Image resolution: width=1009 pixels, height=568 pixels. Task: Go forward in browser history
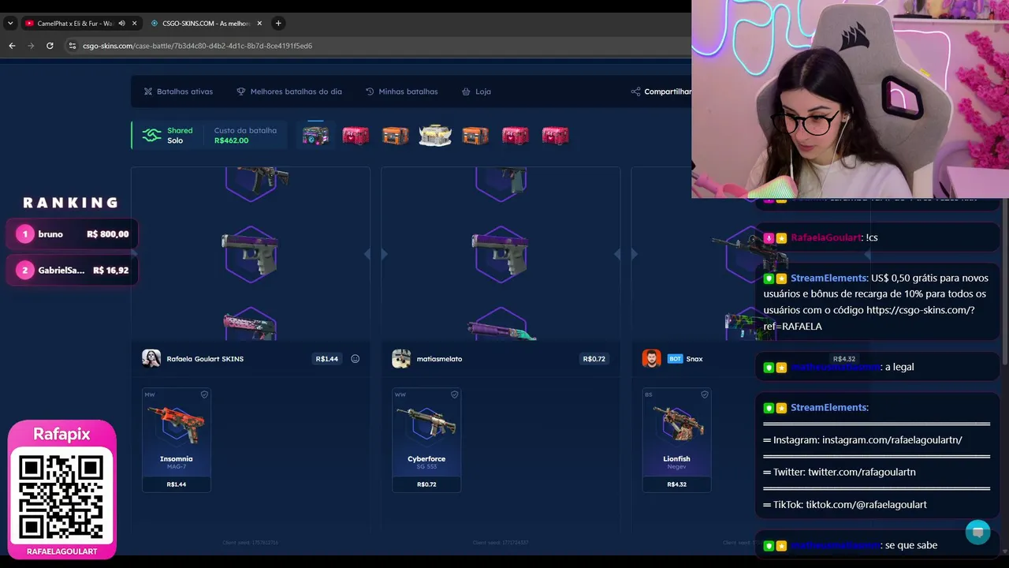31,46
